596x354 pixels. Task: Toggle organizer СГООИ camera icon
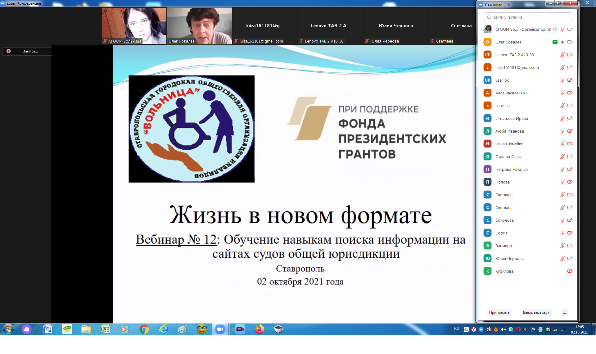(570, 29)
